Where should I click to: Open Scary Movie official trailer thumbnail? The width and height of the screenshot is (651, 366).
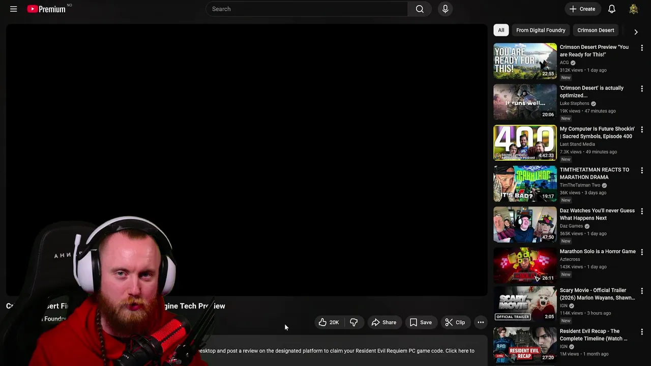point(525,304)
